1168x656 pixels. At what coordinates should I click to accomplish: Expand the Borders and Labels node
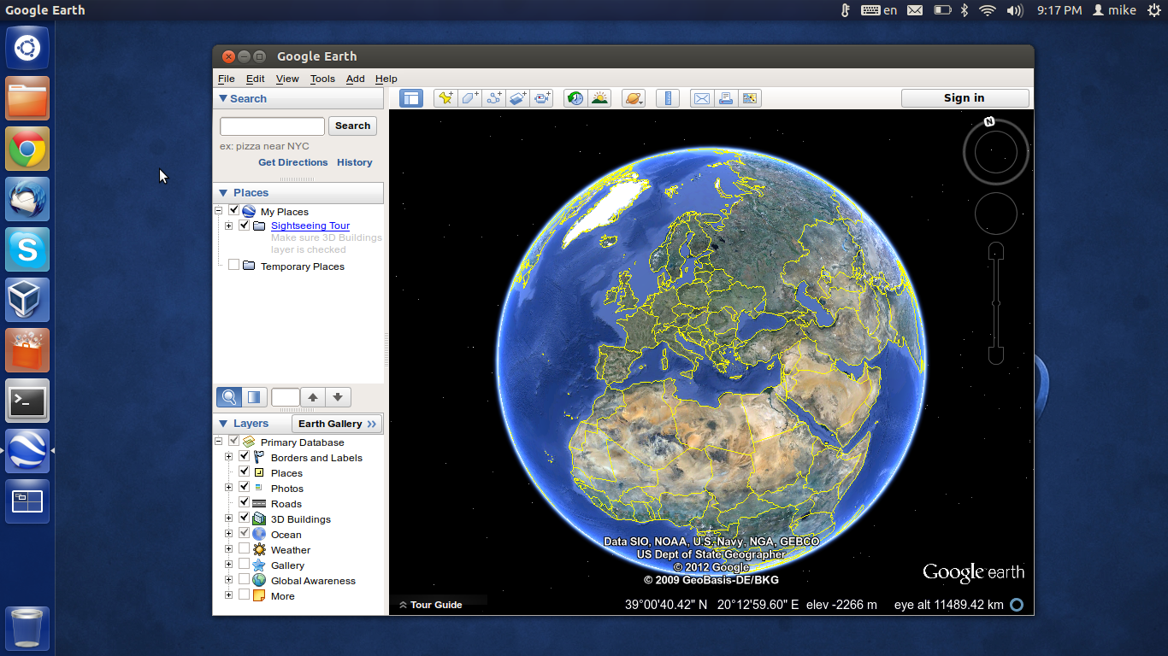tap(229, 457)
